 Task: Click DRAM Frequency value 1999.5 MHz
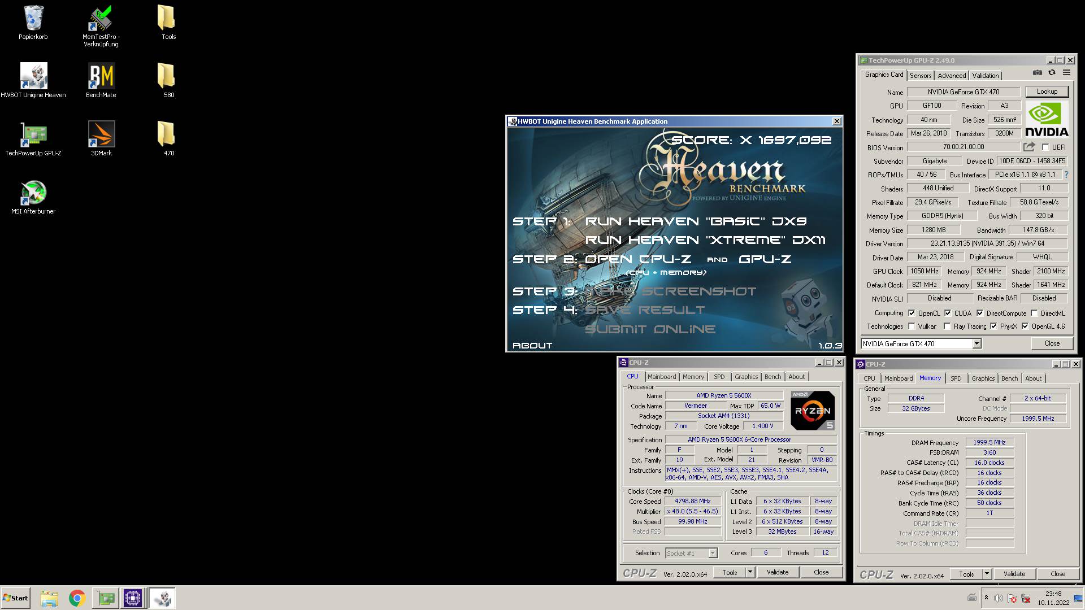click(x=989, y=443)
